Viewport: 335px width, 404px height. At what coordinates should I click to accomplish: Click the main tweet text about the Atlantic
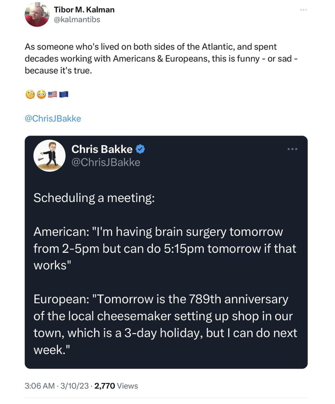click(x=161, y=58)
